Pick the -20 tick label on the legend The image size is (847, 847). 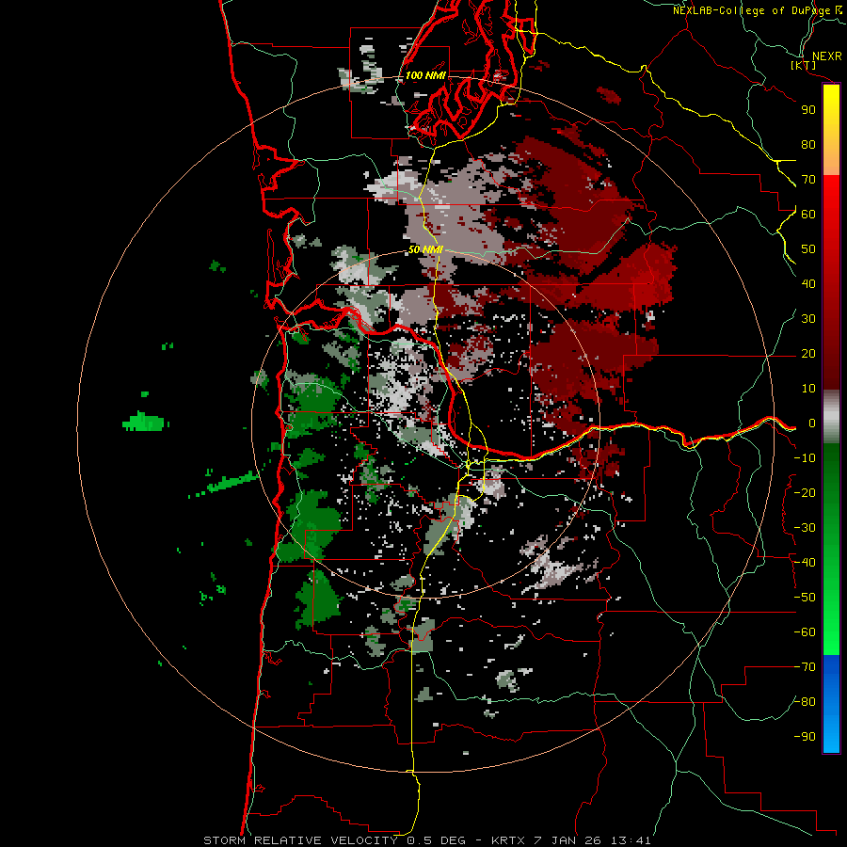pyautogui.click(x=805, y=493)
